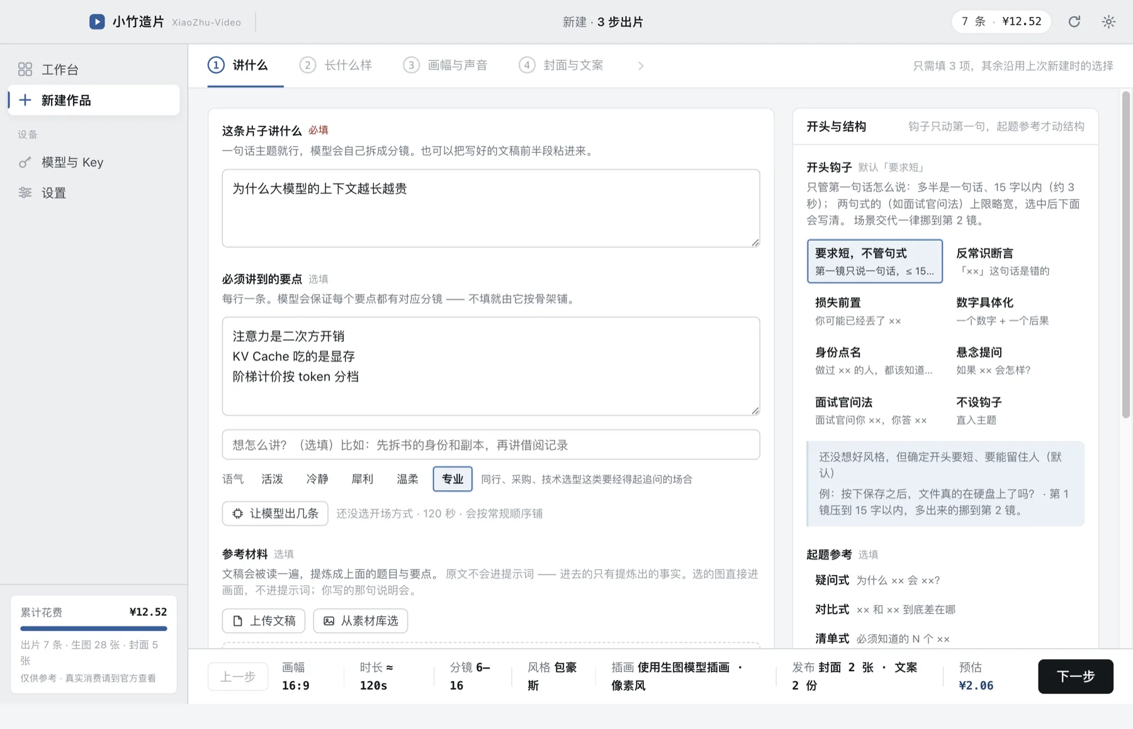
Task: Pick the 清单式 title reference
Action: click(945, 638)
